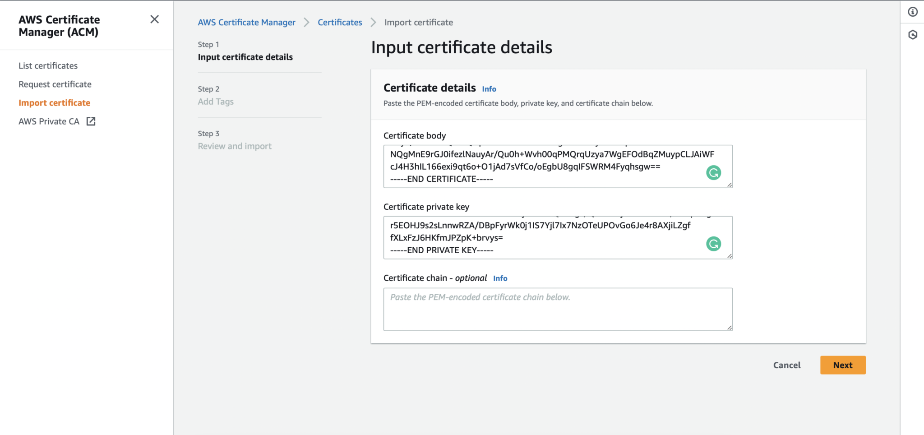
Task: Select List certificates in the sidebar
Action: 48,65
